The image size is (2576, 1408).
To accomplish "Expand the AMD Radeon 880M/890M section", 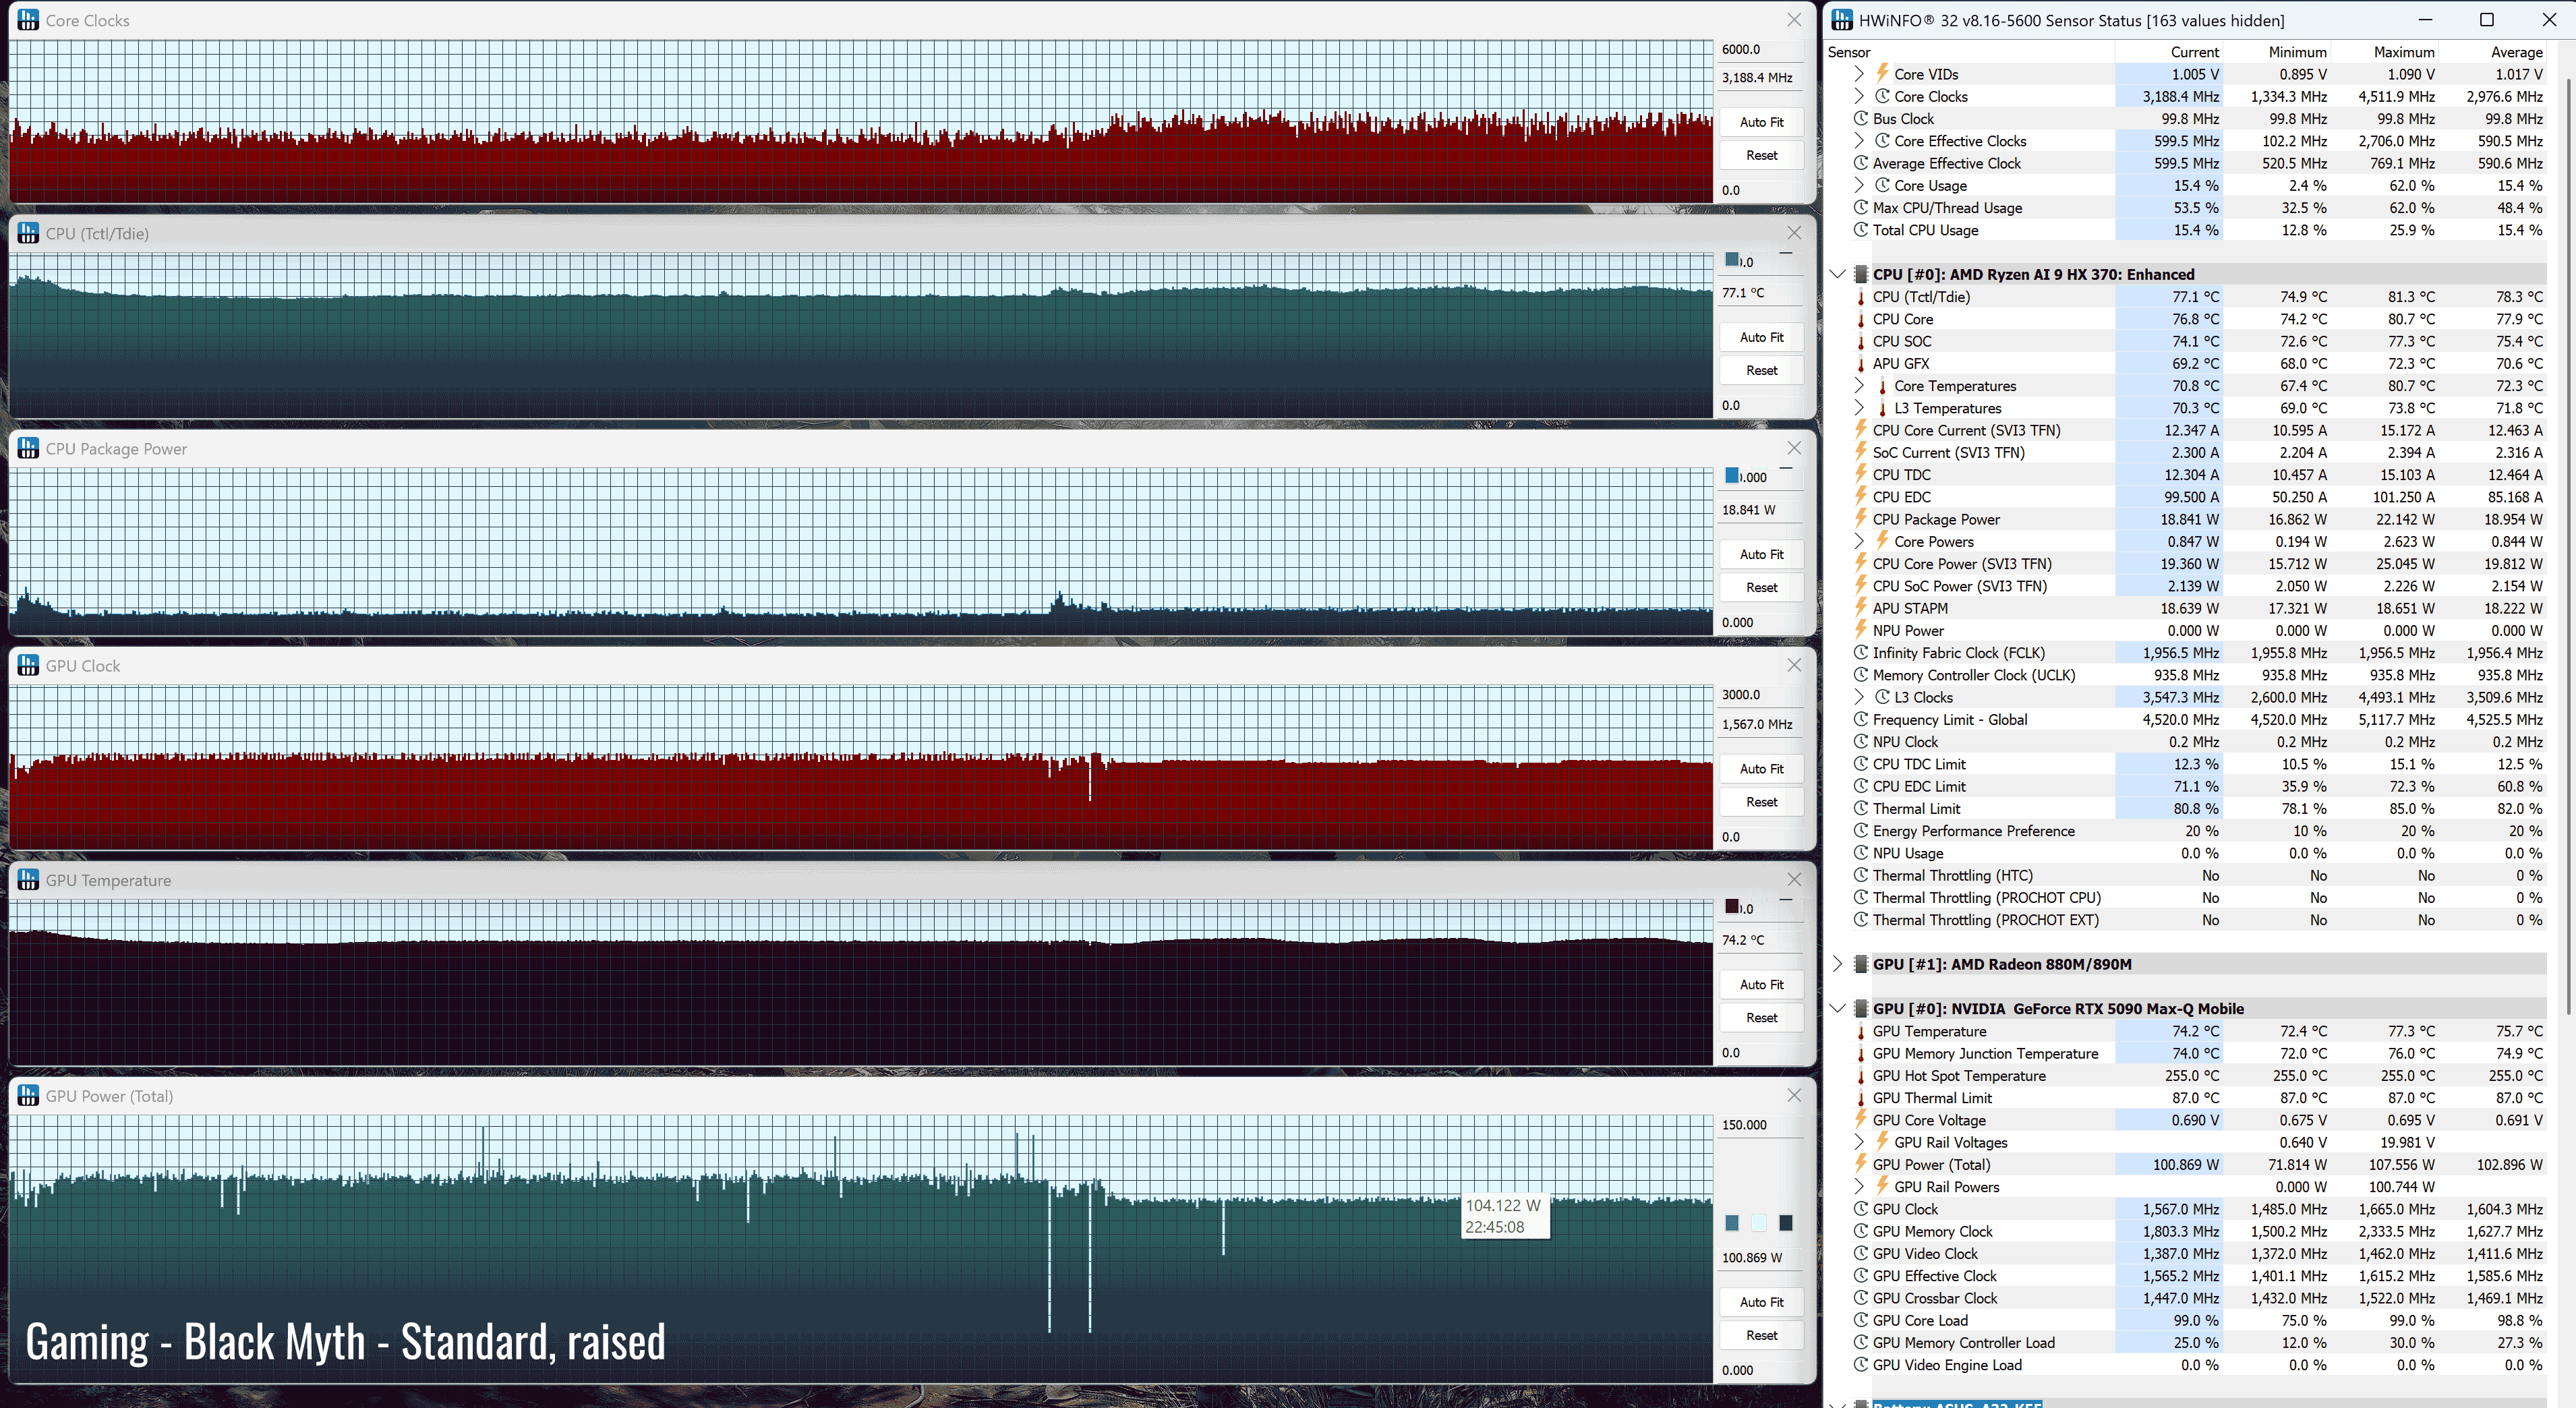I will pyautogui.click(x=1837, y=964).
